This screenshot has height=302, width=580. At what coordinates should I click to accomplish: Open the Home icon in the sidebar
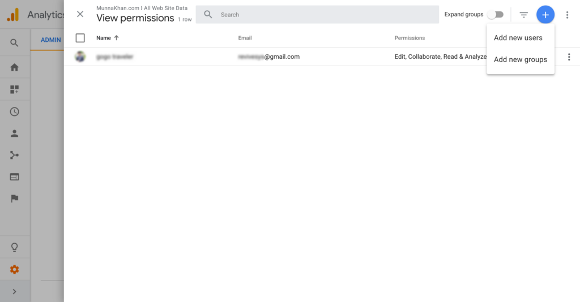click(x=15, y=67)
